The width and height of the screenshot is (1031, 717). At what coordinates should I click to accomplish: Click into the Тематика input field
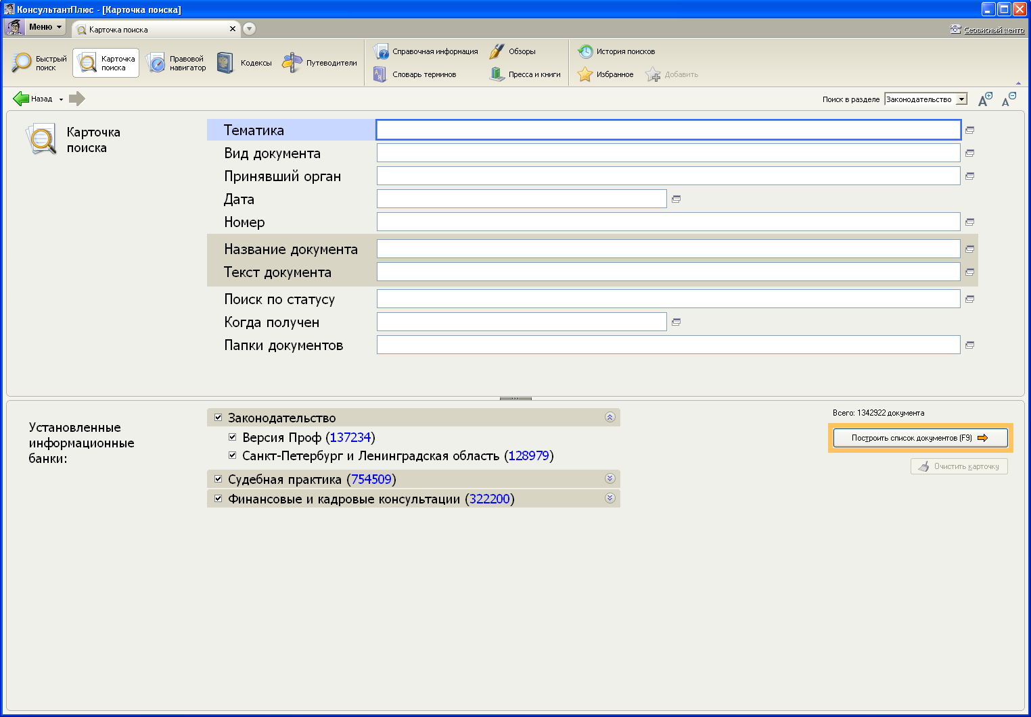point(668,130)
